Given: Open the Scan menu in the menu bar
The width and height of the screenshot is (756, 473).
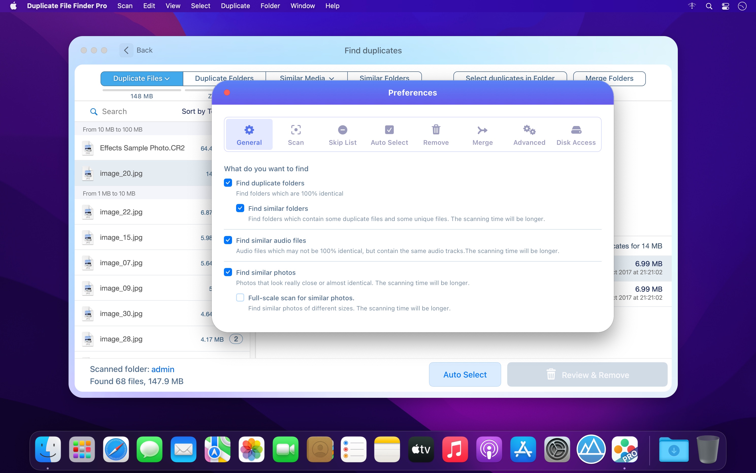Looking at the screenshot, I should point(125,6).
